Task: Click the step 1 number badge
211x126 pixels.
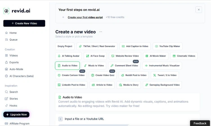Action: point(60,119)
